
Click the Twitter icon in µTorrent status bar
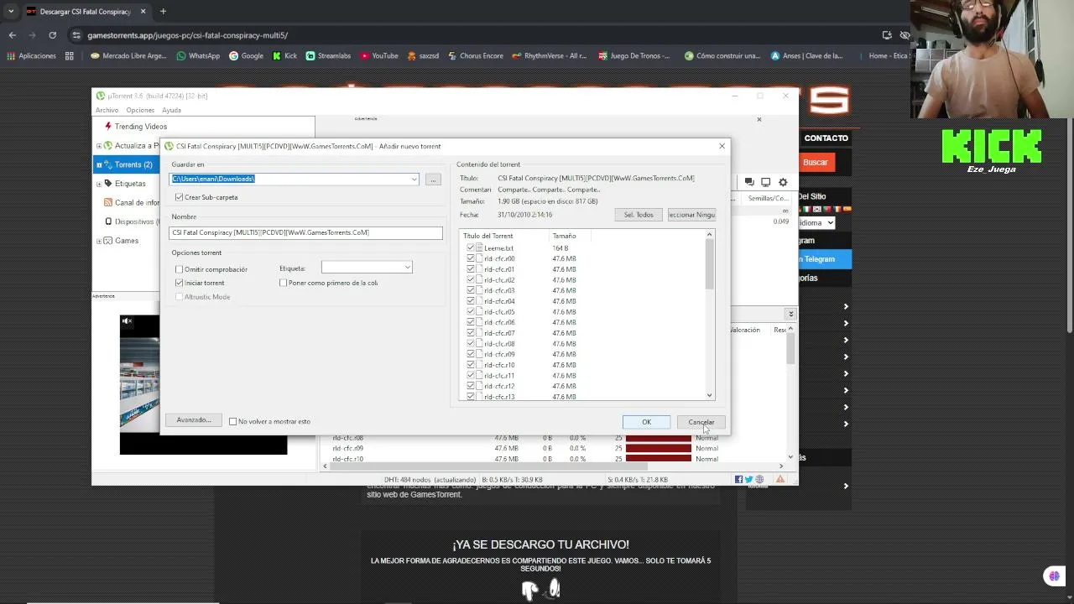click(748, 480)
